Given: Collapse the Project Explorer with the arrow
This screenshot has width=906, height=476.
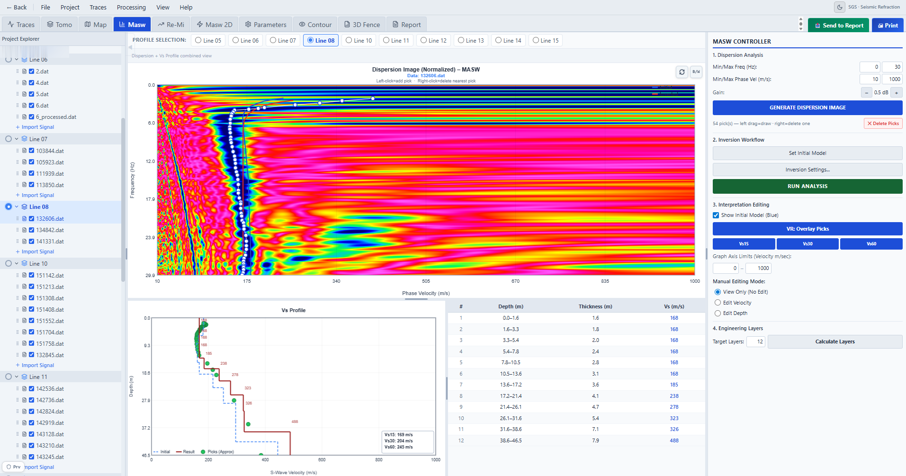Looking at the screenshot, I should pyautogui.click(x=130, y=47).
